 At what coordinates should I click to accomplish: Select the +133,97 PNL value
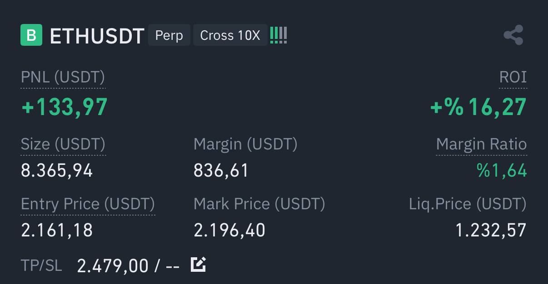click(x=65, y=107)
